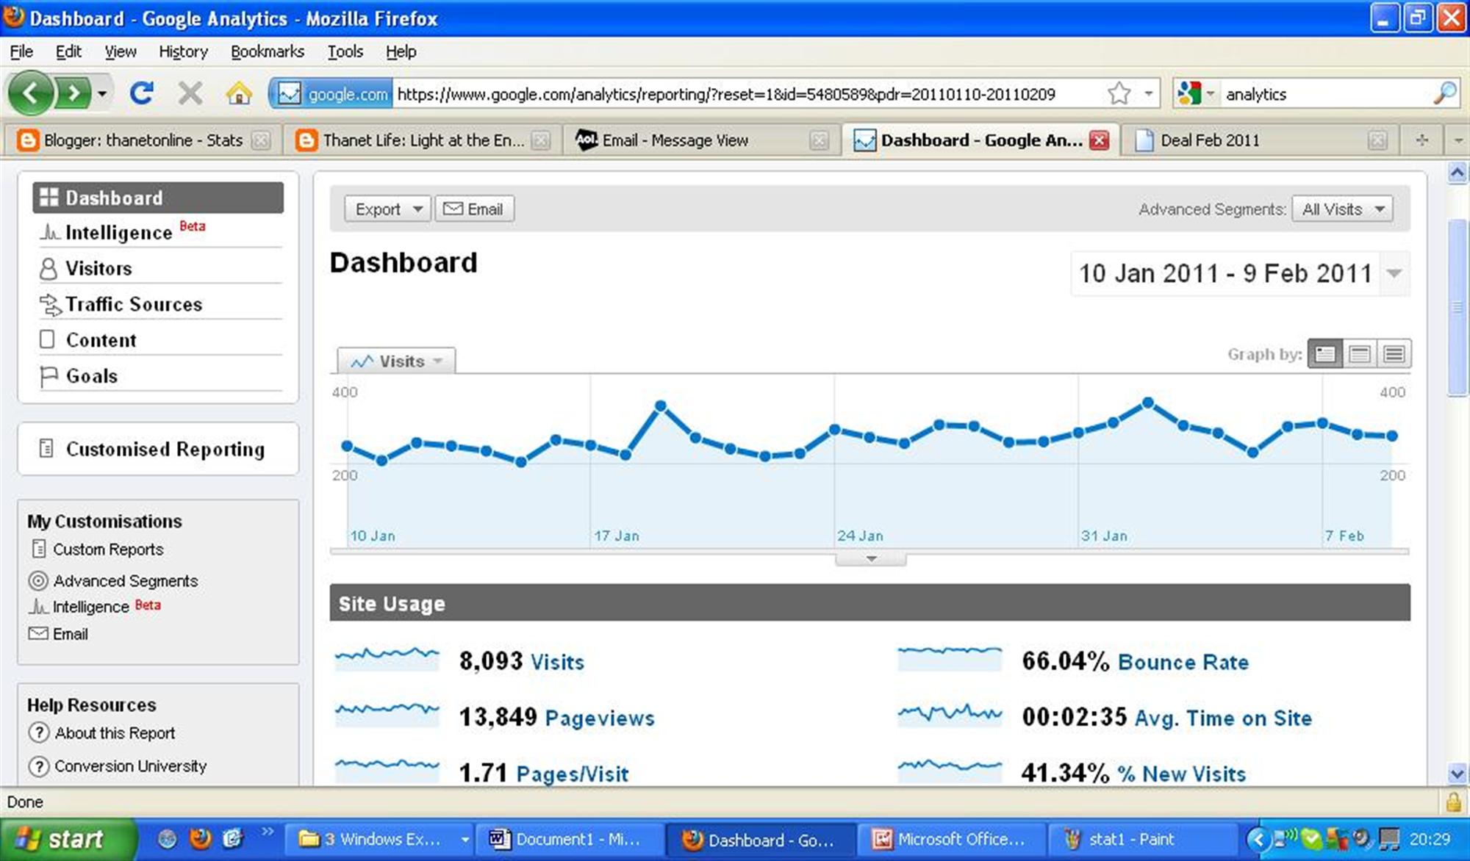Click the About this Report question icon
Screen dimensions: 1470x861
tap(38, 732)
